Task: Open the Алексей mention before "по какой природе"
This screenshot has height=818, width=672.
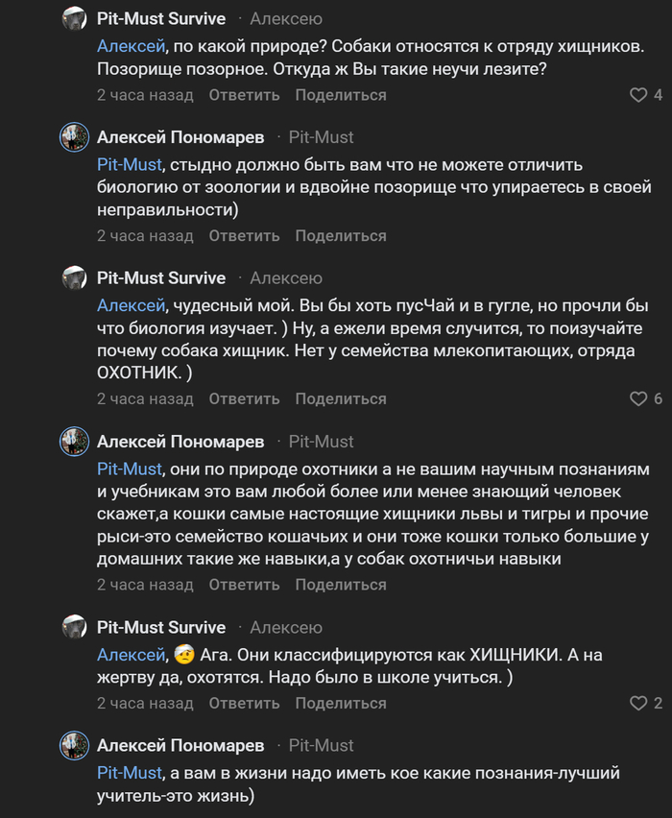Action: [129, 45]
